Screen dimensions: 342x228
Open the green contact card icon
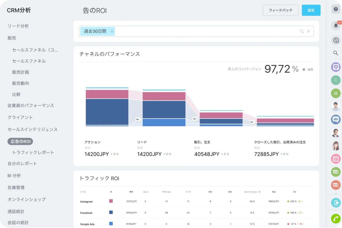click(x=336, y=172)
